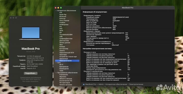Click the Подробнее... button
The height and width of the screenshot is (94, 183).
[31, 73]
